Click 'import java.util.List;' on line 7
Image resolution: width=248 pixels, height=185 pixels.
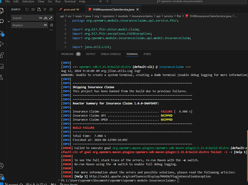coord(91,47)
